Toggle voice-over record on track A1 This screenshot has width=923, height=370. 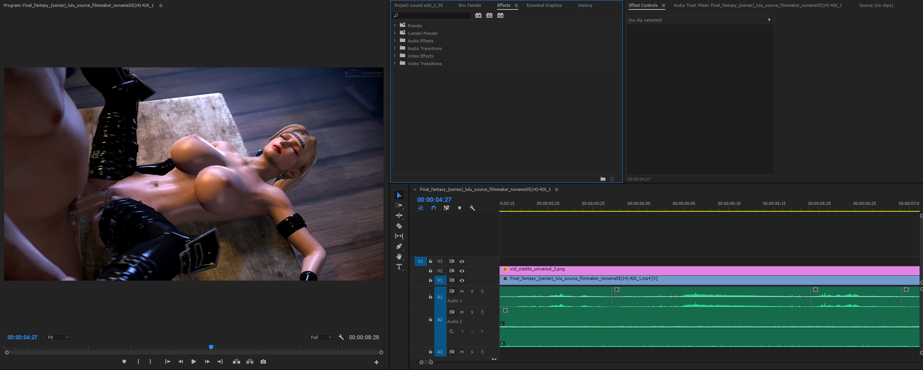482,291
